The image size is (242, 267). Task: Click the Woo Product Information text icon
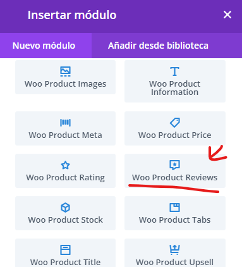(174, 71)
